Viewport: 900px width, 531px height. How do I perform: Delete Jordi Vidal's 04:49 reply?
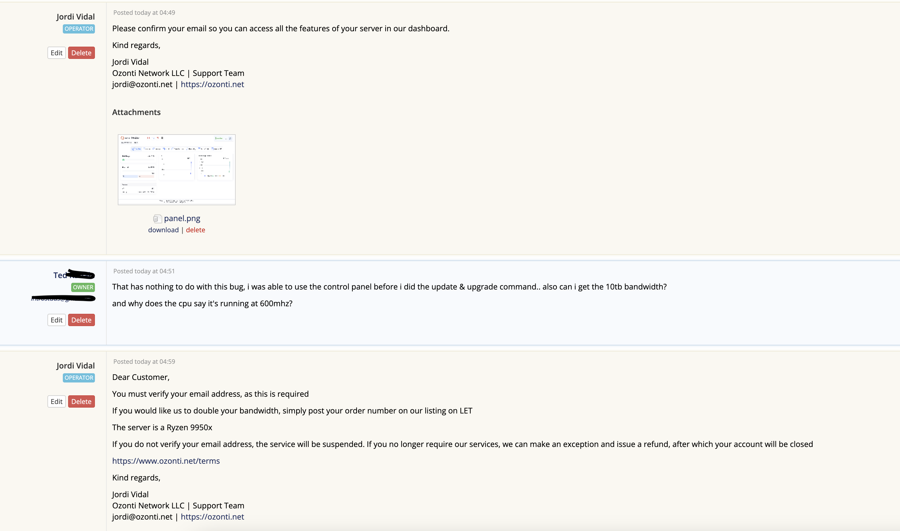pyautogui.click(x=82, y=53)
